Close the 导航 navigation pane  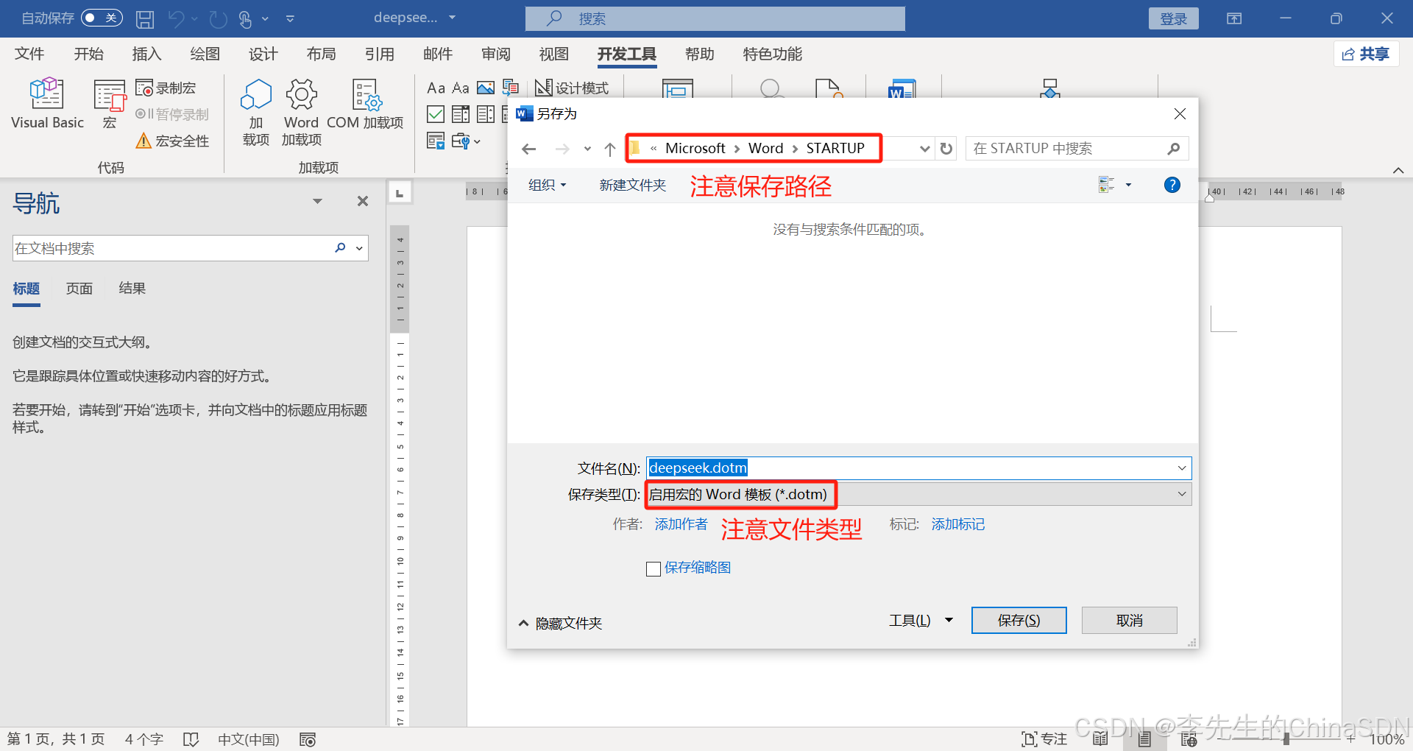pyautogui.click(x=362, y=201)
